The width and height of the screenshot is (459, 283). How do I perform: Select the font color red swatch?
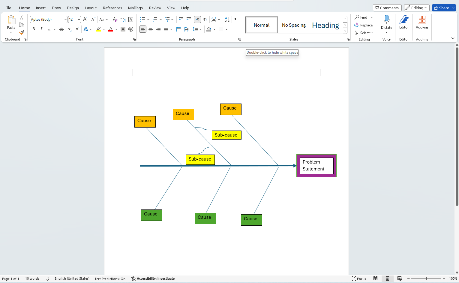click(111, 29)
